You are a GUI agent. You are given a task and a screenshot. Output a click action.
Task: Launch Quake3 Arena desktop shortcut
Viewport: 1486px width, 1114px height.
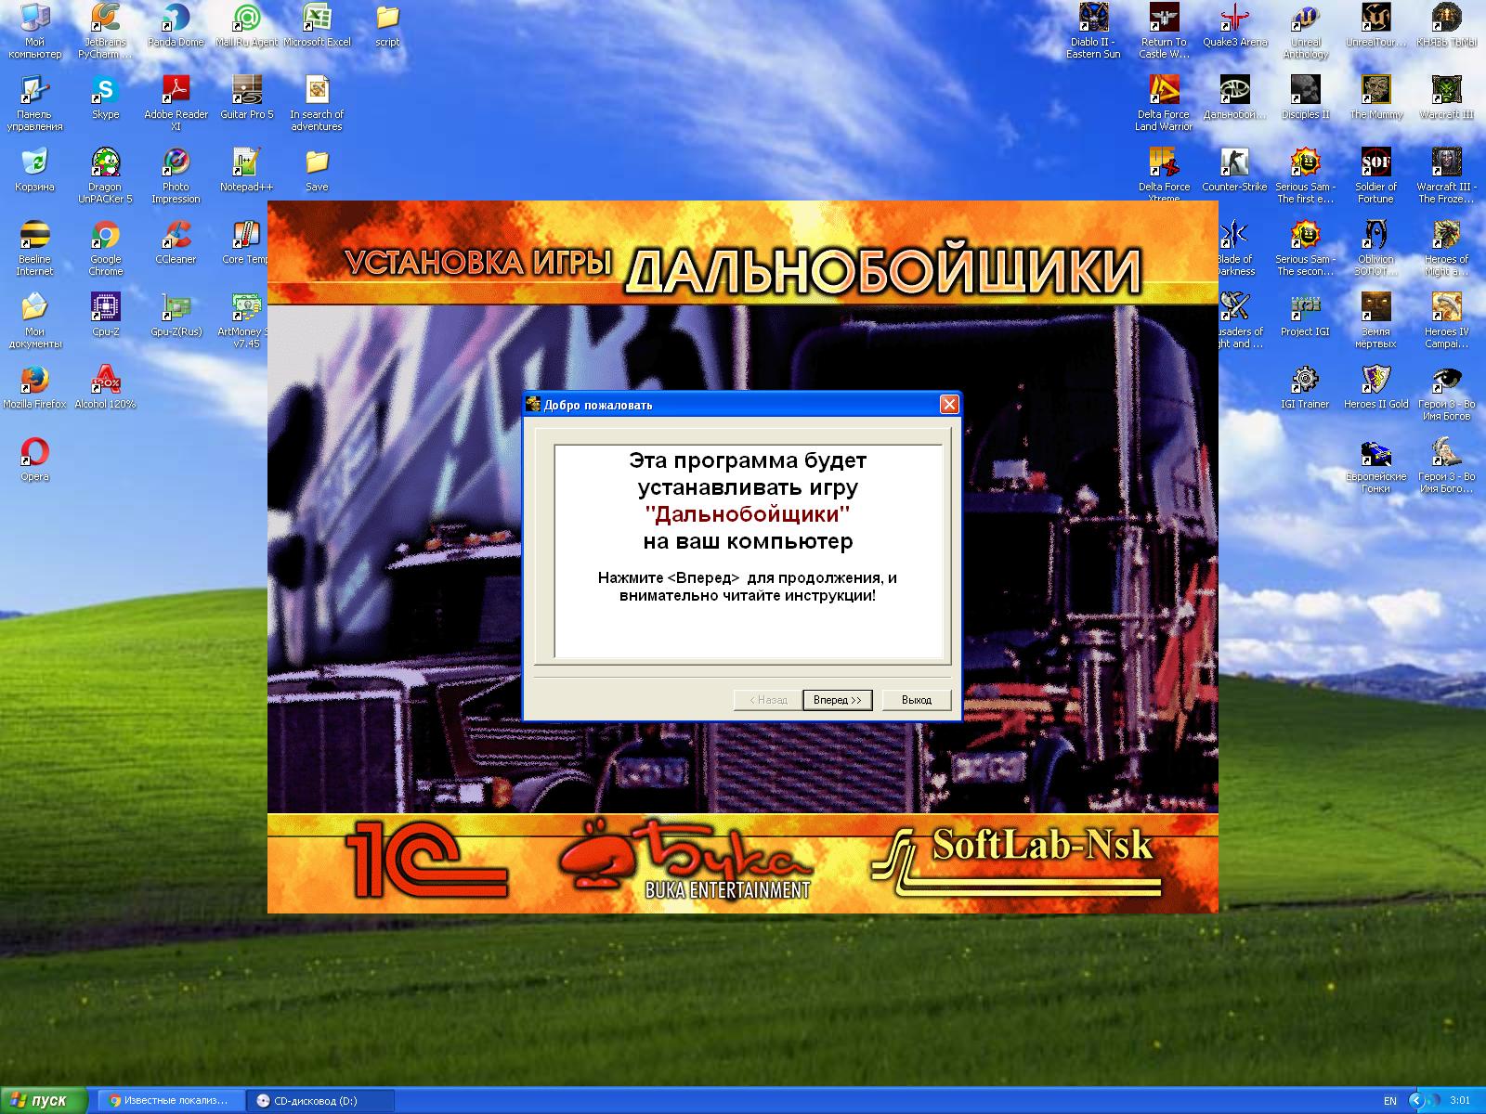(1234, 25)
